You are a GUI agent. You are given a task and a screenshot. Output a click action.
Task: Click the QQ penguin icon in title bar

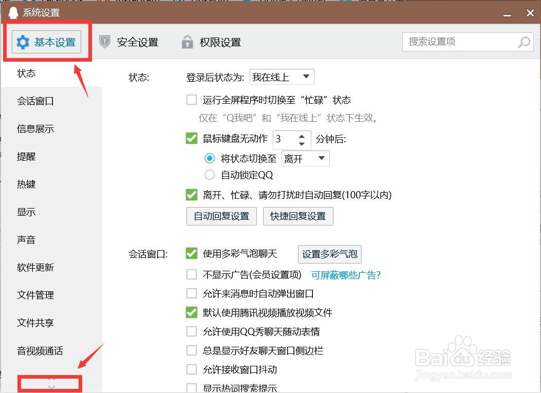[x=12, y=11]
